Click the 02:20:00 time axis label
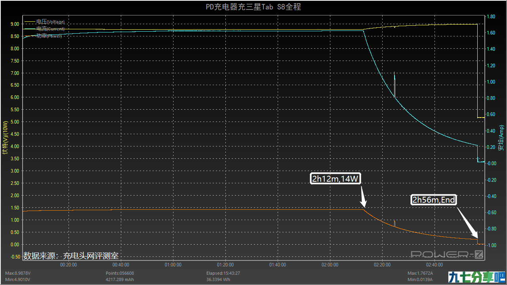507x285 pixels. [x=382, y=265]
